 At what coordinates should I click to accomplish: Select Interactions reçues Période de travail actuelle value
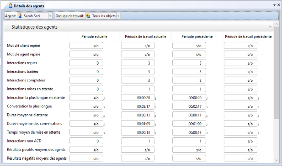(x=138, y=63)
